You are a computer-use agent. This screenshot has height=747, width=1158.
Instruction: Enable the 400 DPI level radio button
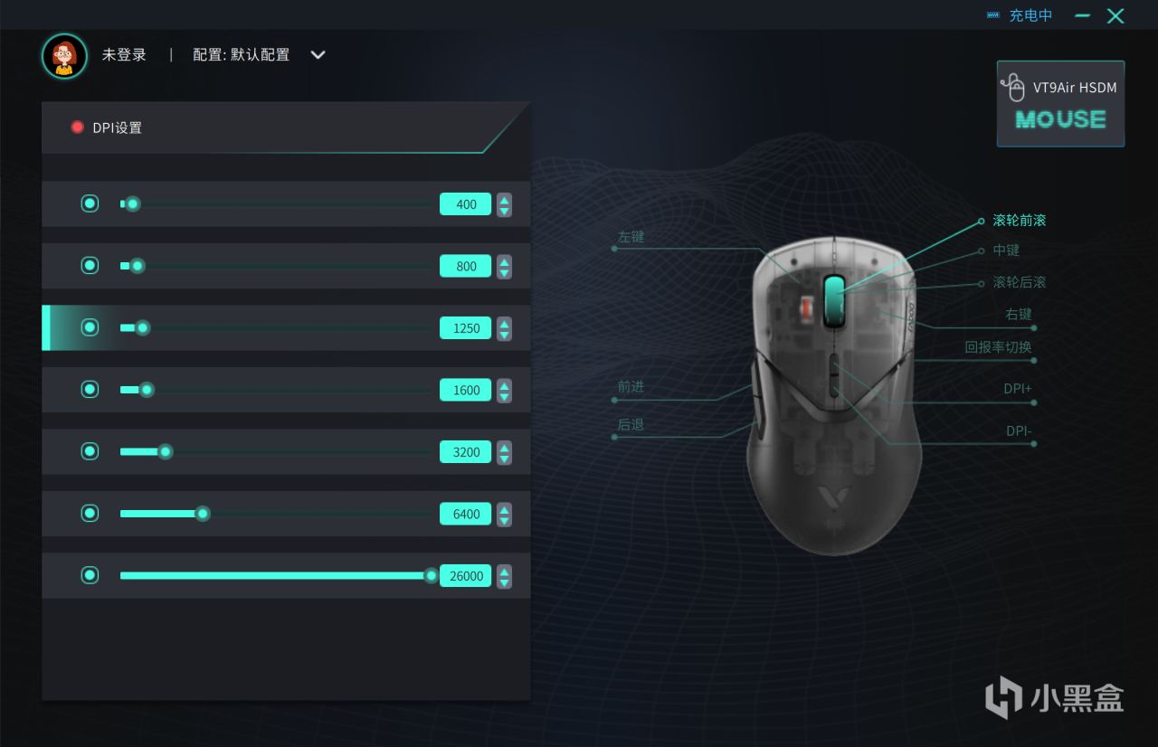pyautogui.click(x=90, y=203)
